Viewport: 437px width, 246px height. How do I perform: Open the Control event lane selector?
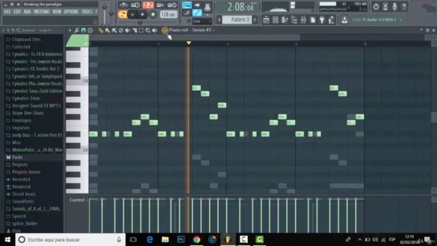click(x=78, y=200)
